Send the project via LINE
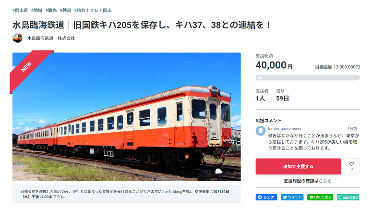This screenshot has width=384, height=211. coord(320,197)
